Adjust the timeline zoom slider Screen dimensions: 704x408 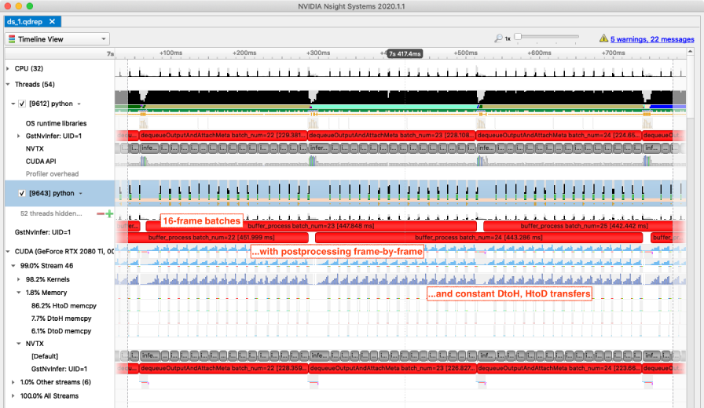[518, 37]
